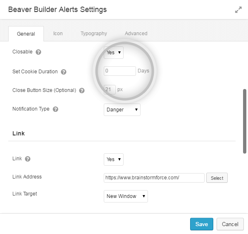Click Select button beside Link Address
The height and width of the screenshot is (234, 248).
[x=217, y=178]
